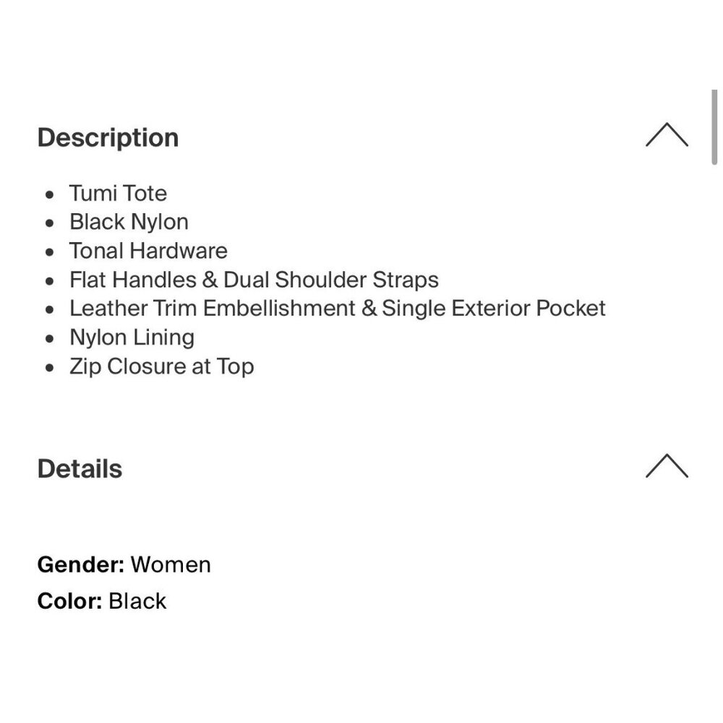Click Zip Closure at Top text
Viewport: 723px width, 723px height.
point(161,367)
